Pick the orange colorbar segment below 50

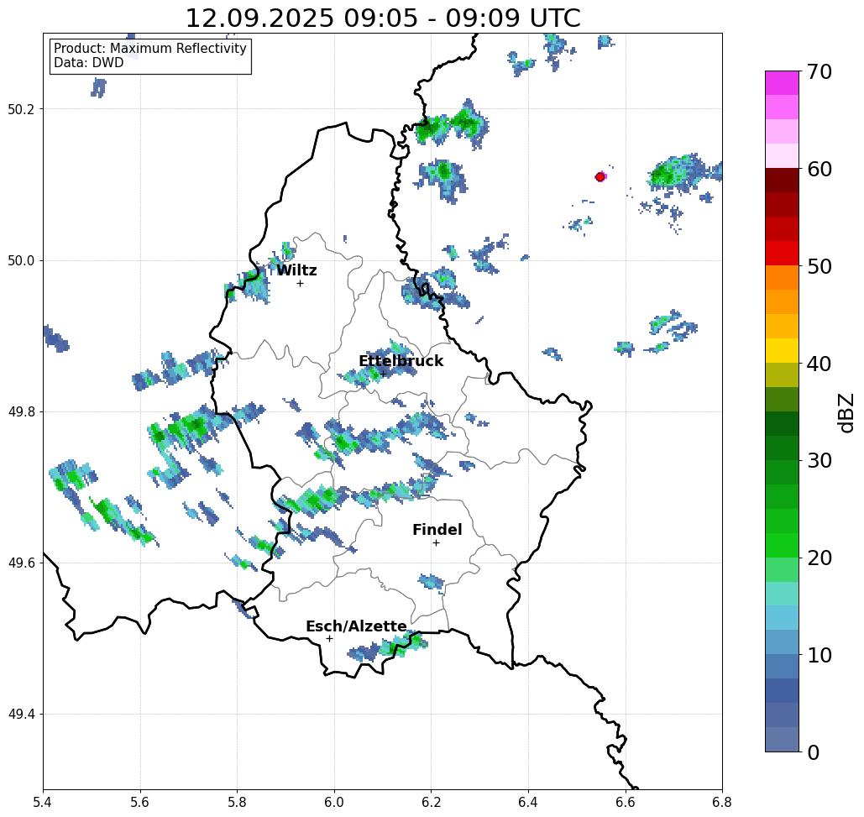tap(782, 278)
